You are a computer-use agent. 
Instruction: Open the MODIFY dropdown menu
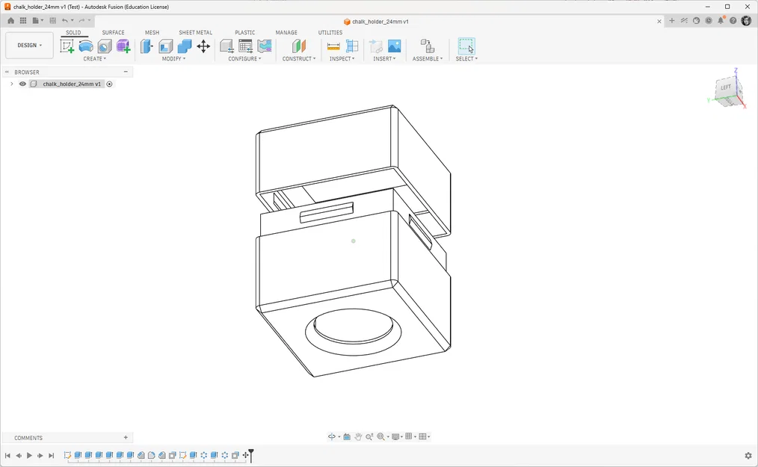coord(173,58)
